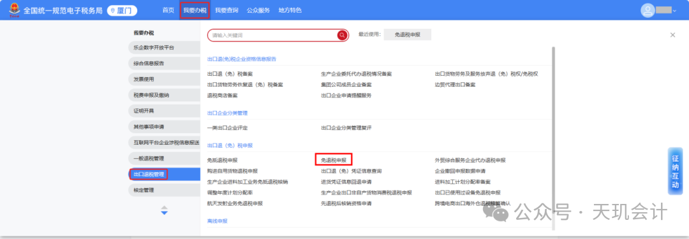Viewport: 689px width, 239px height.
Task: Open 出口退（免）税备案 link
Action: coord(230,74)
